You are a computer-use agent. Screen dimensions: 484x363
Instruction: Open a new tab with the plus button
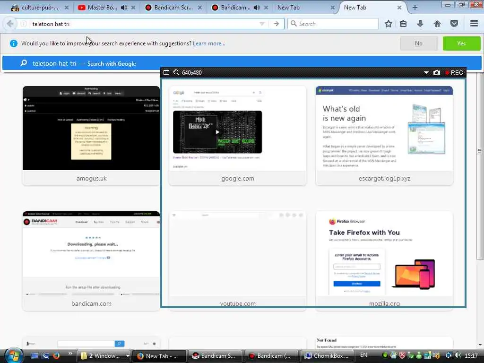[x=415, y=8]
